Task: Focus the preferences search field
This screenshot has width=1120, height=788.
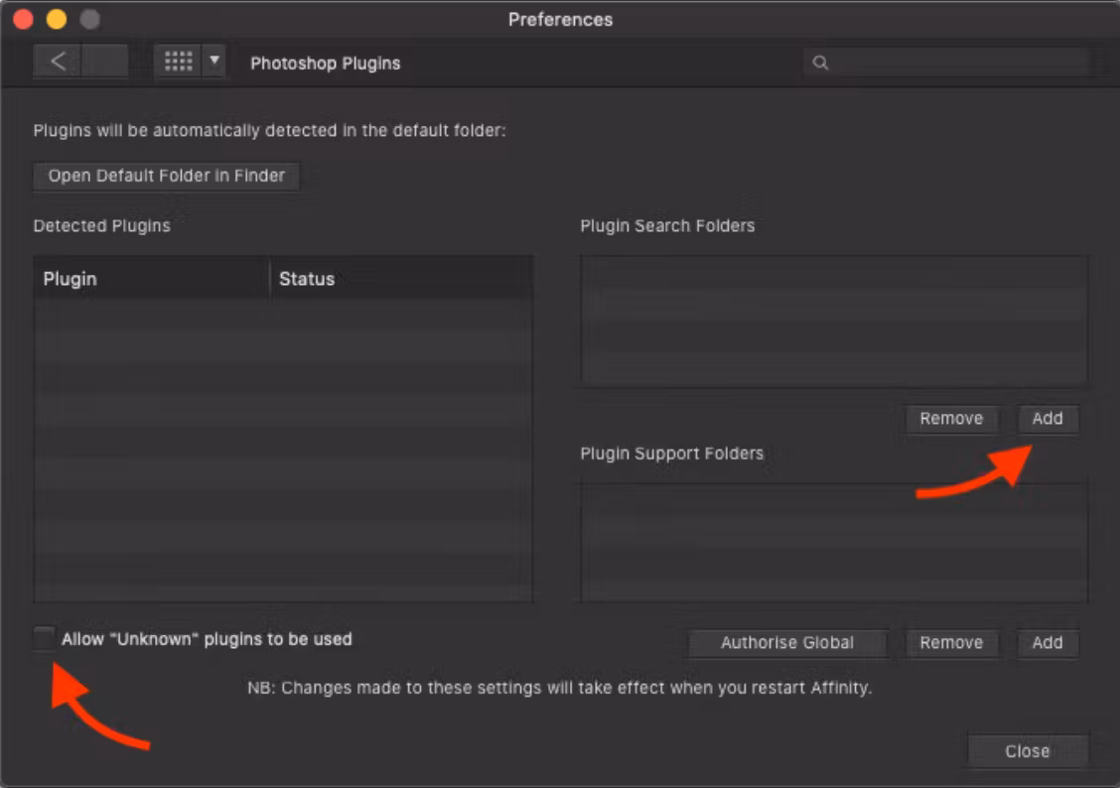Action: [945, 63]
